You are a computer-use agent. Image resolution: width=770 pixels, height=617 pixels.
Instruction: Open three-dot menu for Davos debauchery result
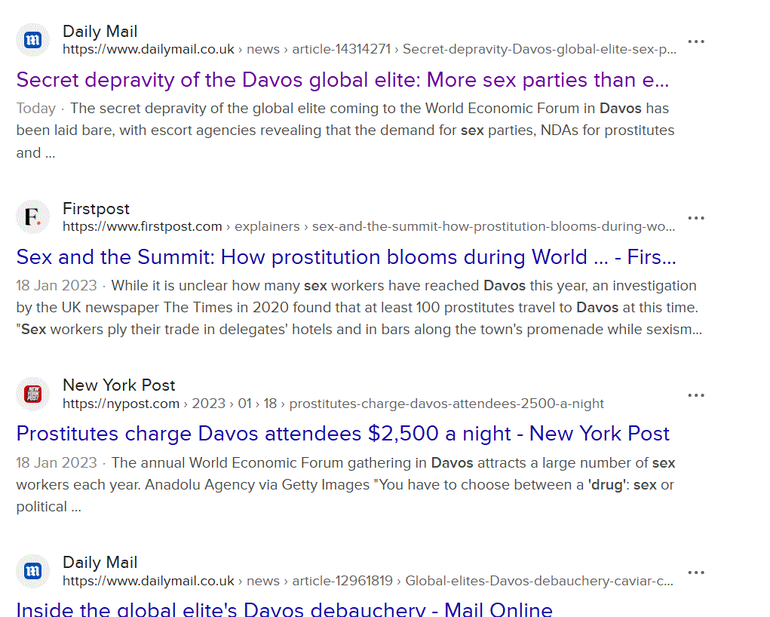(x=696, y=572)
